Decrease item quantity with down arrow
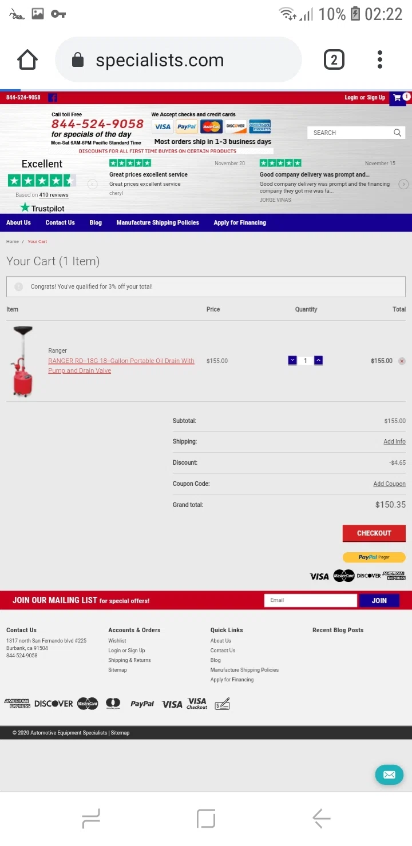 (x=292, y=361)
